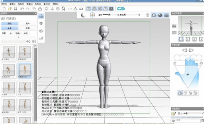This screenshot has height=124, width=204.
Task: Switch to the 用户 tab in pose library
Action: [x=28, y=24]
